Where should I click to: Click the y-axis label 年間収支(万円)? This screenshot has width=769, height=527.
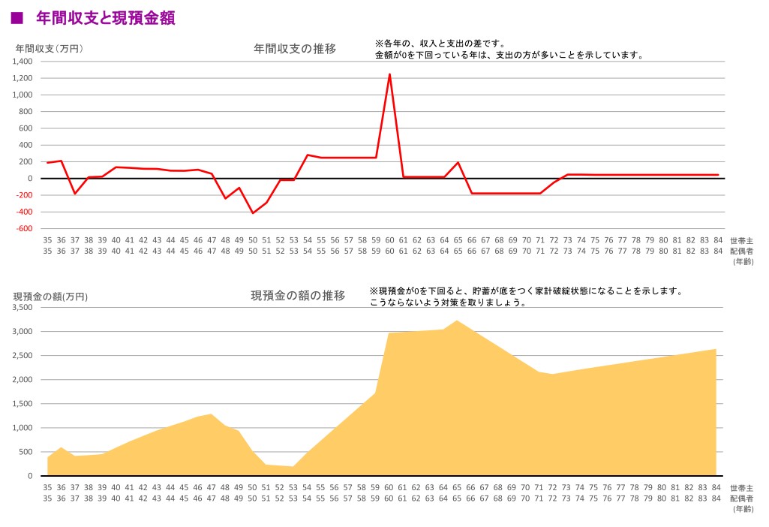point(50,49)
